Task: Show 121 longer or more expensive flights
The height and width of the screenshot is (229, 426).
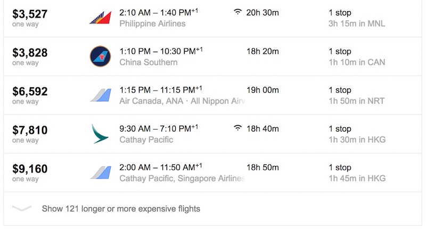Action: (121, 209)
